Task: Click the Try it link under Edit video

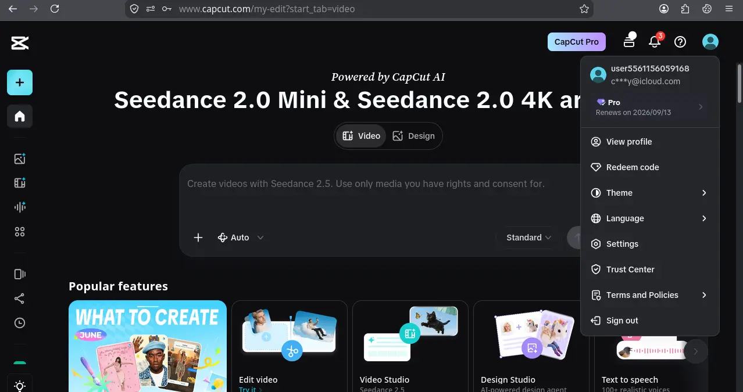Action: click(x=250, y=389)
